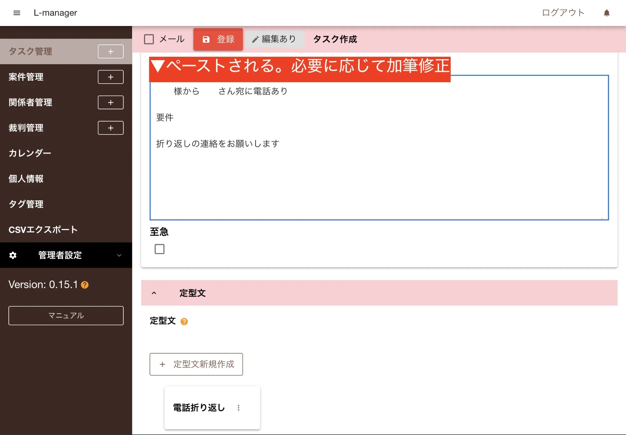Open CSVエクスポート in the sidebar
626x435 pixels.
(x=43, y=230)
